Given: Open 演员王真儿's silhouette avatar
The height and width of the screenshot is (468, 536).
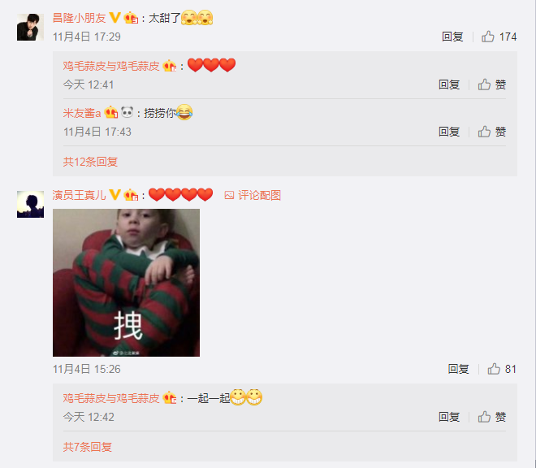Looking at the screenshot, I should point(30,204).
